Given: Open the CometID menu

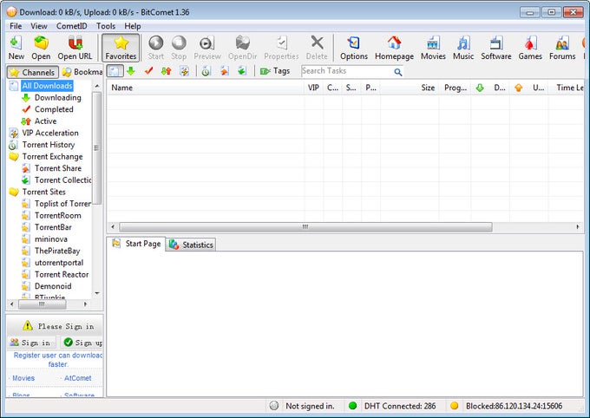Looking at the screenshot, I should pyautogui.click(x=71, y=26).
